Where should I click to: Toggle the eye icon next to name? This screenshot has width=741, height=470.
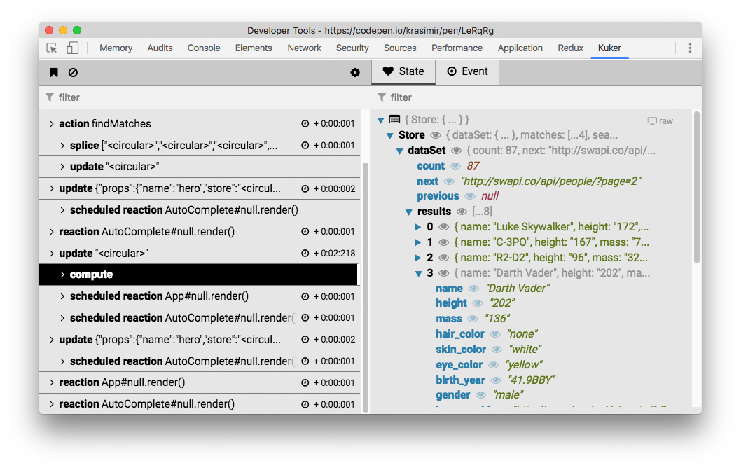tap(473, 289)
